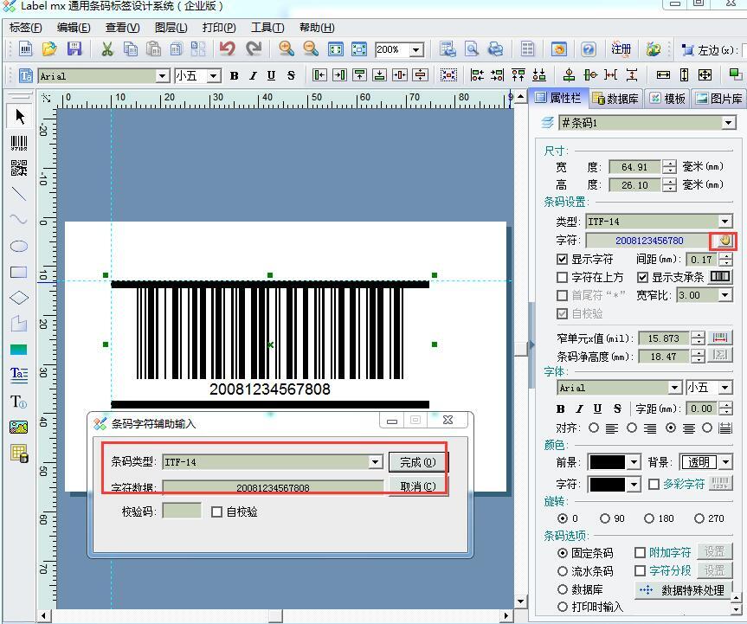Image resolution: width=747 pixels, height=624 pixels.
Task: Open 字符 black color swatch
Action: (x=607, y=485)
